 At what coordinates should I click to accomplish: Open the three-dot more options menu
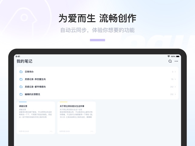click(176, 61)
